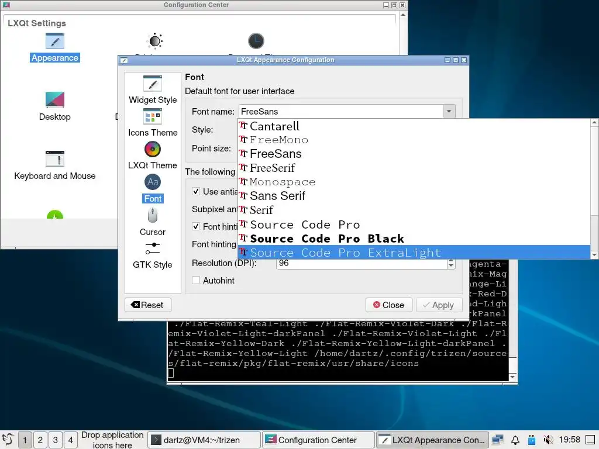Open the LXQt main menu on the panel
This screenshot has width=599, height=449.
tap(8, 440)
